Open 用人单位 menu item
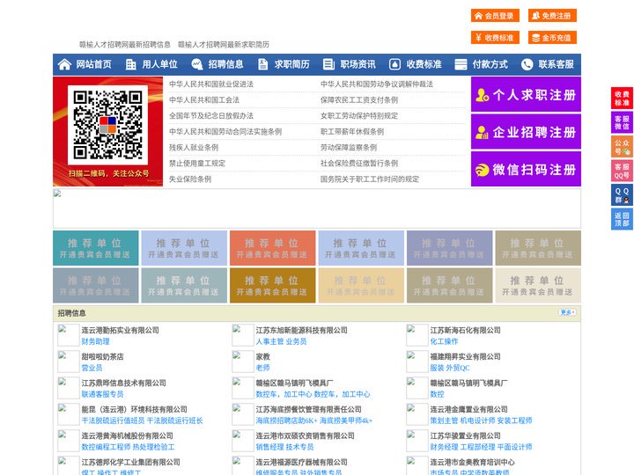This screenshot has width=634, height=475. (159, 64)
